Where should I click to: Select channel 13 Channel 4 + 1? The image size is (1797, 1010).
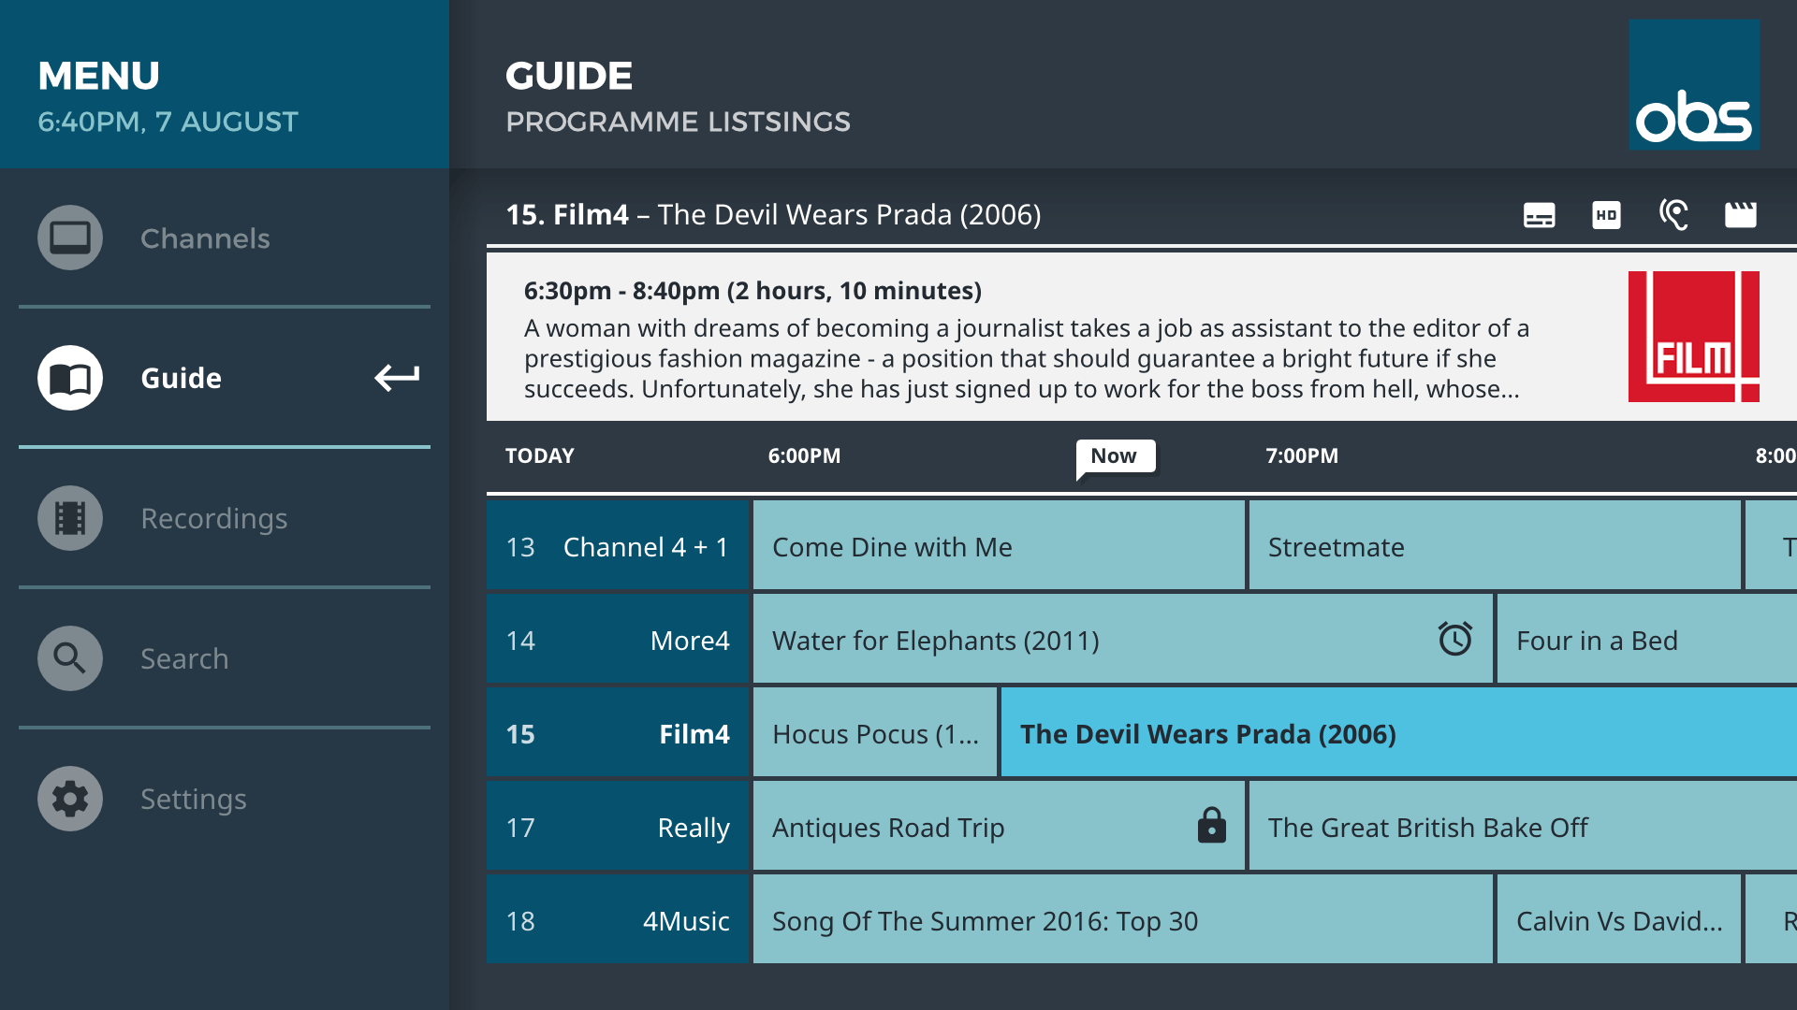coord(618,546)
